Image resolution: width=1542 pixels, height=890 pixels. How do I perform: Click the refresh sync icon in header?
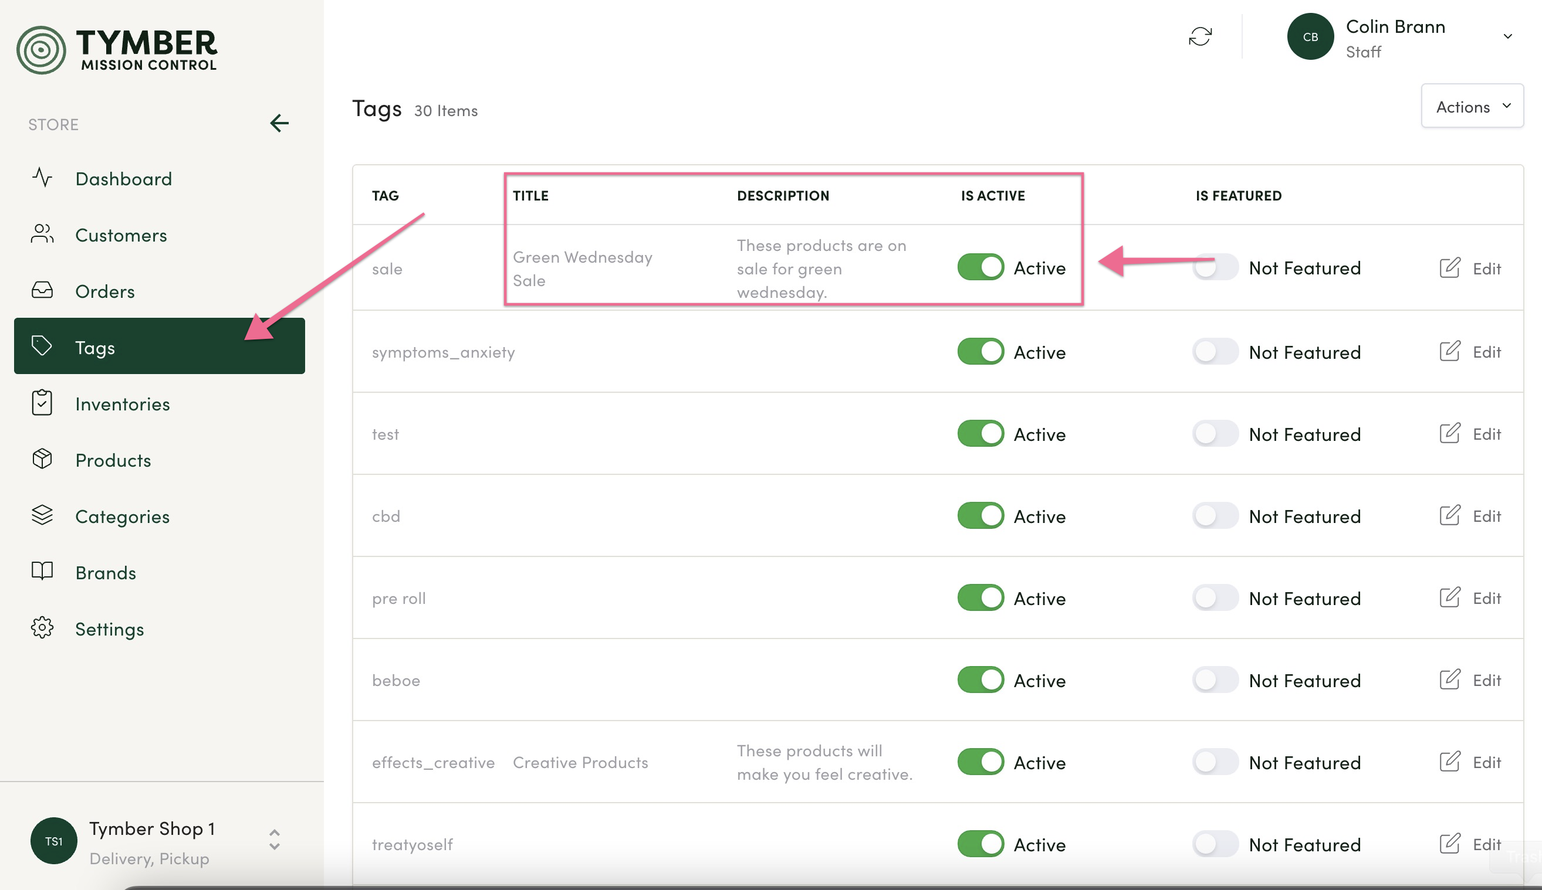click(1200, 36)
